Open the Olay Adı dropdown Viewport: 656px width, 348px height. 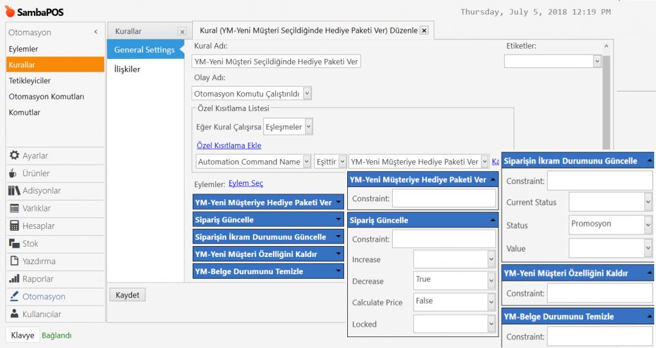(307, 94)
